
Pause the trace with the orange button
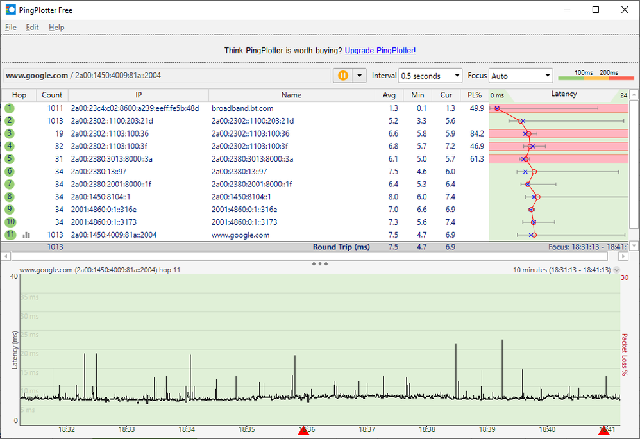pos(343,76)
